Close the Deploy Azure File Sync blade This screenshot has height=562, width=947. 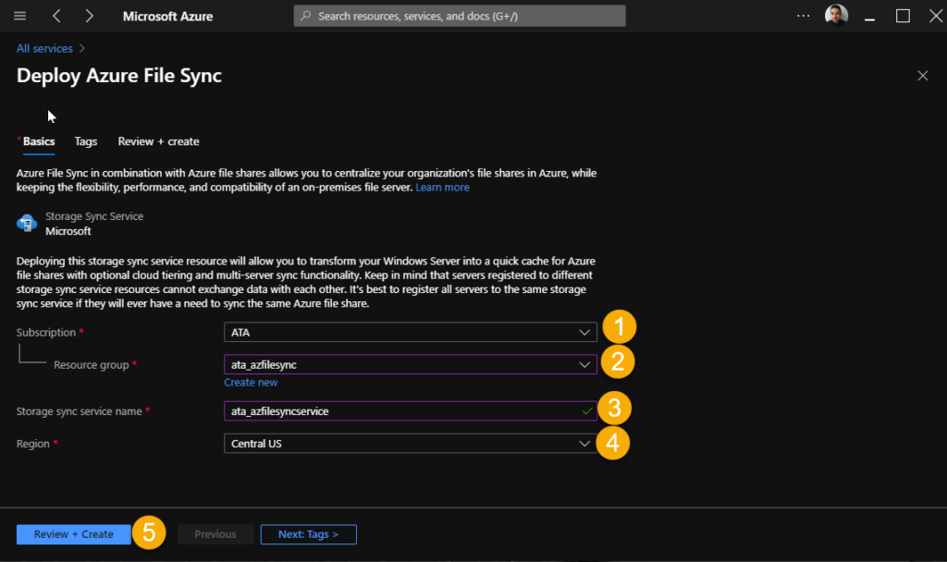[922, 75]
